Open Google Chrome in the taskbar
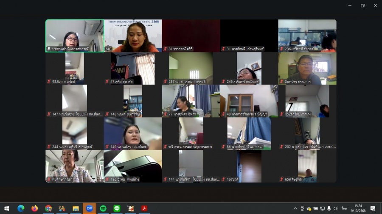Screen dimensions: 382x214 click(x=48, y=209)
